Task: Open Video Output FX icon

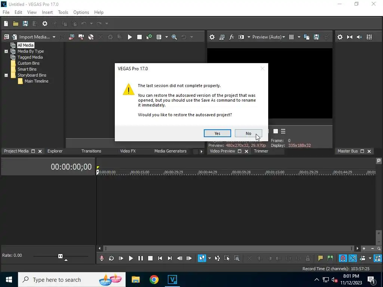Action: tap(232, 37)
